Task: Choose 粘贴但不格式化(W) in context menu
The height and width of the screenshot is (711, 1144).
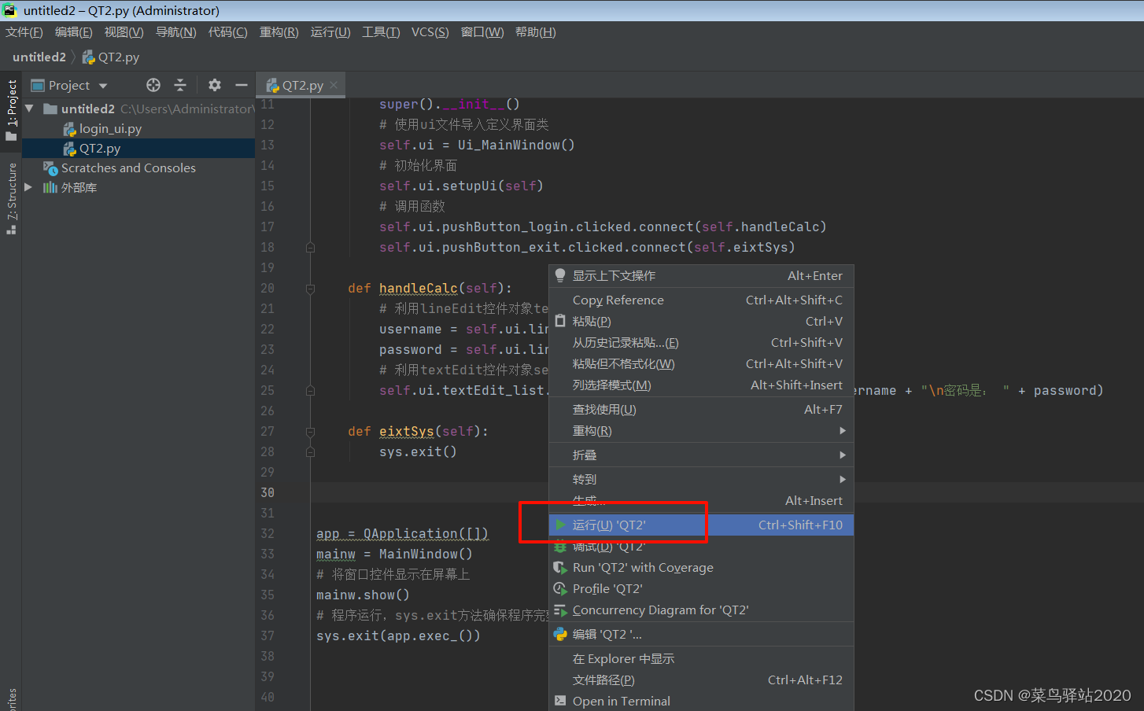Action: [x=701, y=363]
